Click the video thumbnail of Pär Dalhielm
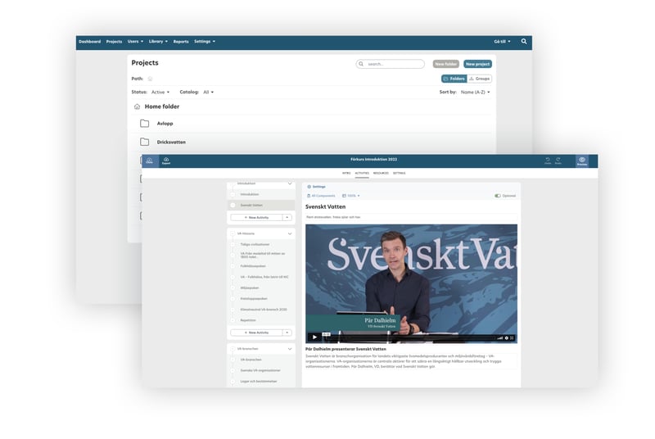The height and width of the screenshot is (439, 655). pos(412,283)
